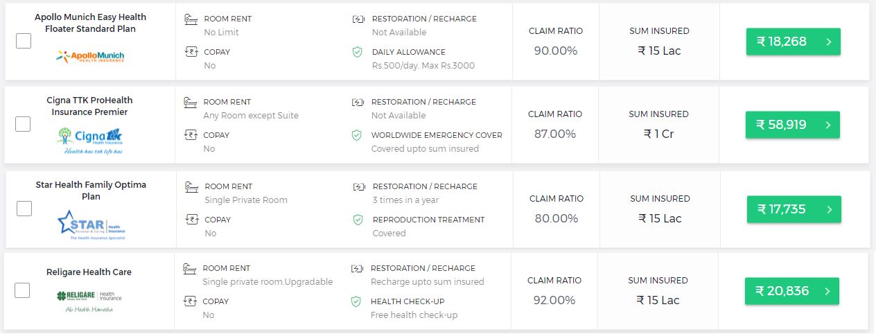Viewport: 876px width, 334px height.
Task: Choose the ₹ 58,919 Cigna premium button
Action: [x=792, y=125]
